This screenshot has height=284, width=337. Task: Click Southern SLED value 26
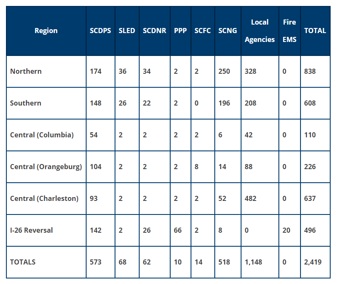[x=123, y=103]
